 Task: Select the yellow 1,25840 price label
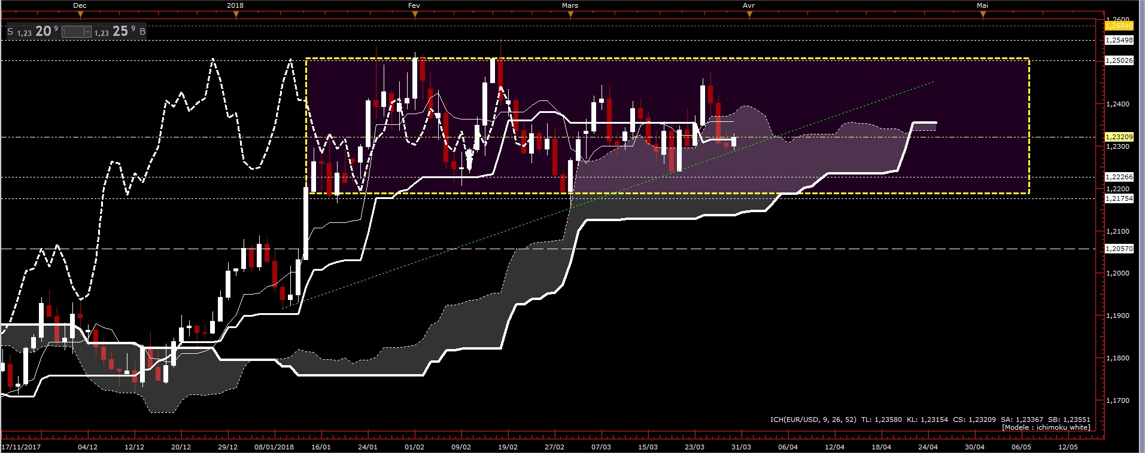1119,26
